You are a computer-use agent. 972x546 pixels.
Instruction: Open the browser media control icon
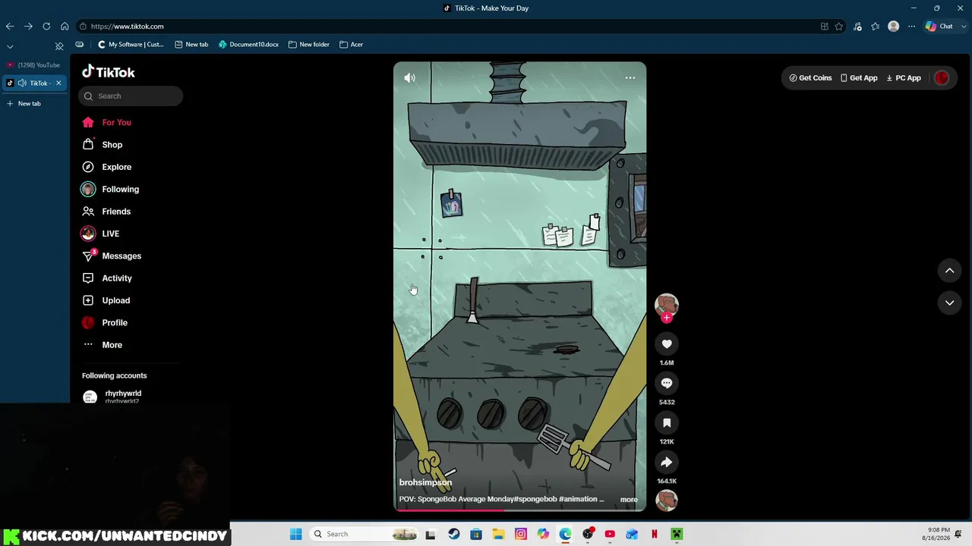pyautogui.click(x=857, y=27)
